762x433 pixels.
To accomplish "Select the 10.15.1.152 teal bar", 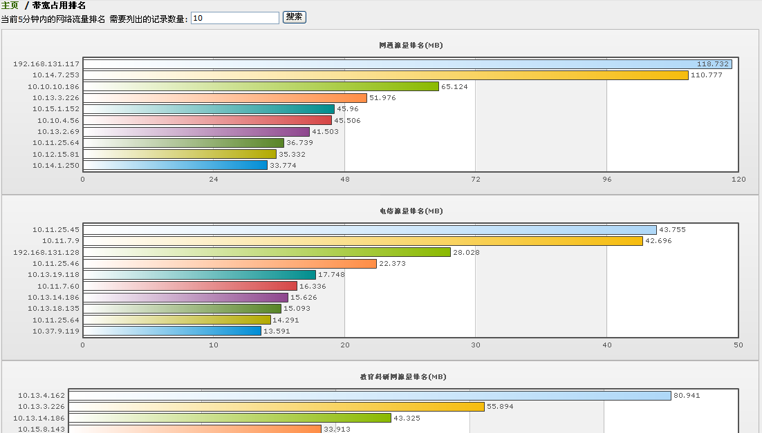I will [208, 109].
